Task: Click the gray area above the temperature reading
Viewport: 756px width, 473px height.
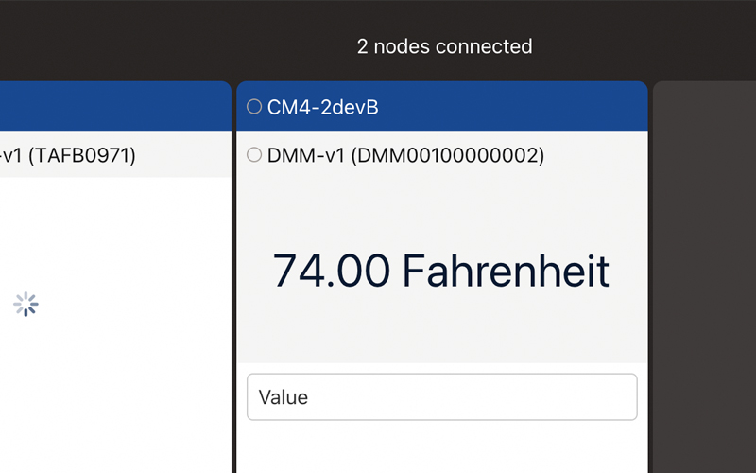Action: coord(441,203)
